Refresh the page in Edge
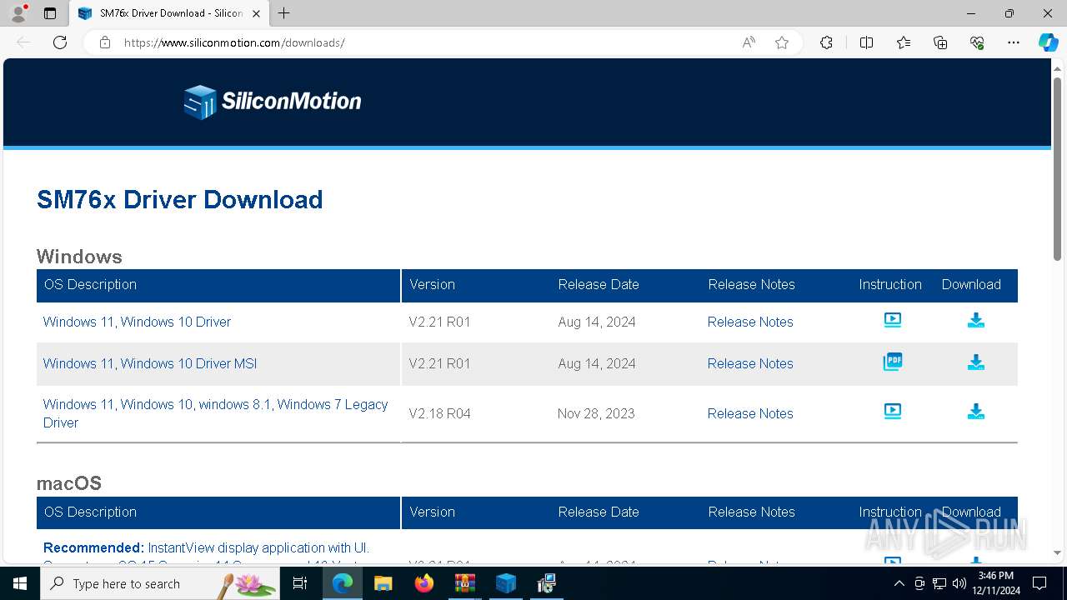 click(x=60, y=42)
